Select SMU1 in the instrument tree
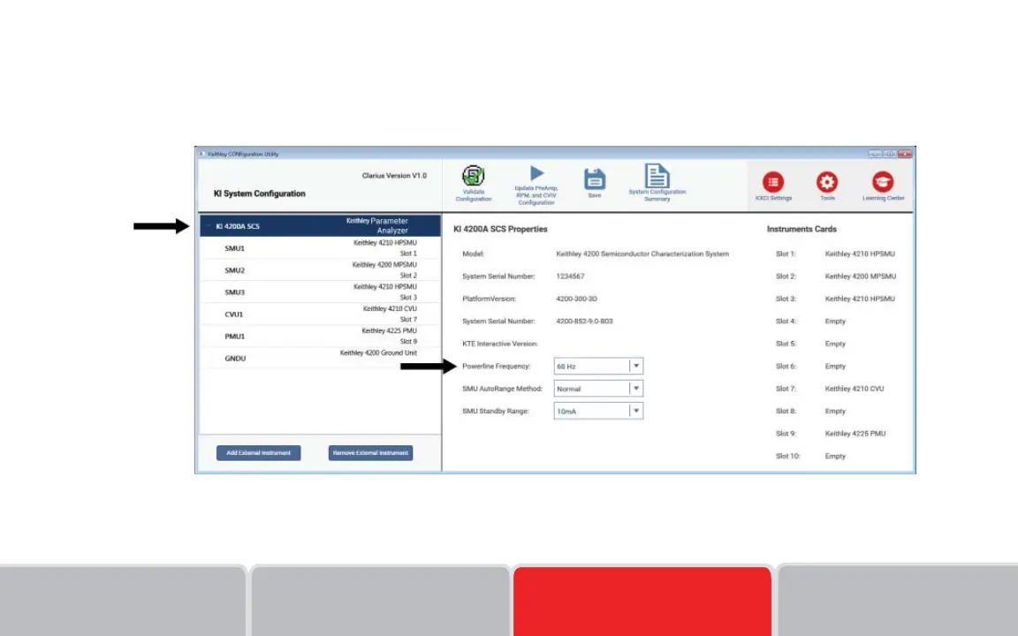This screenshot has width=1018, height=636. [x=320, y=248]
